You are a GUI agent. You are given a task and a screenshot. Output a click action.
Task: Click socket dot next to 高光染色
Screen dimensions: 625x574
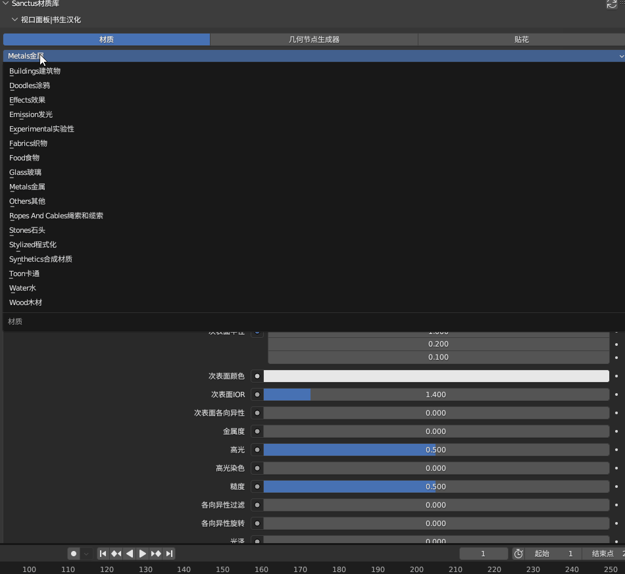pyautogui.click(x=257, y=468)
